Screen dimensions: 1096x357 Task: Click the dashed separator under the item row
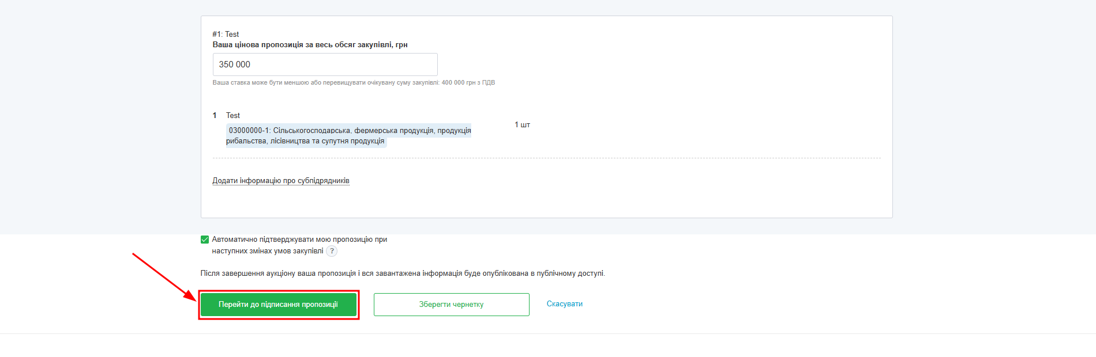tap(546, 158)
